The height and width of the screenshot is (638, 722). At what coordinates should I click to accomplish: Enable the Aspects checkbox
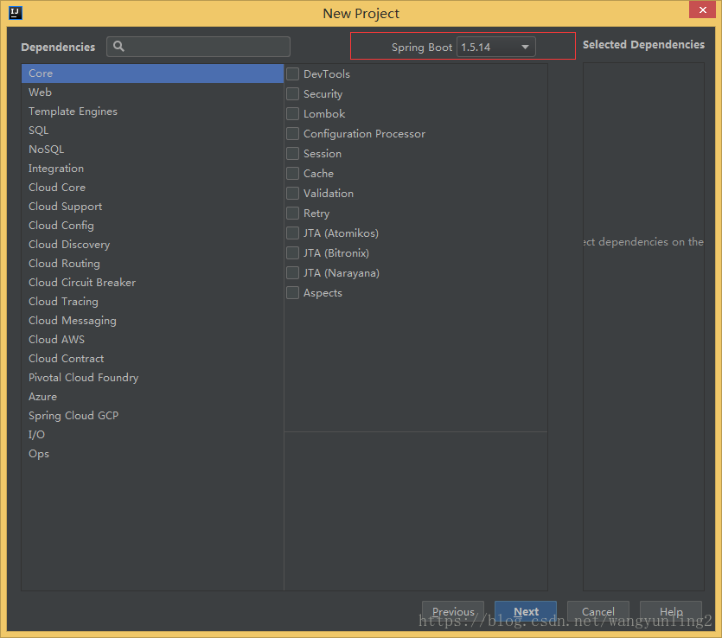(x=292, y=293)
